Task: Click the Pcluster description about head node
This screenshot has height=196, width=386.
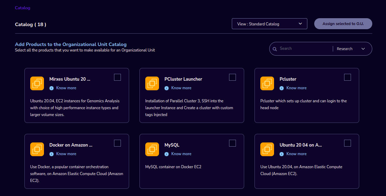Action: (304, 104)
